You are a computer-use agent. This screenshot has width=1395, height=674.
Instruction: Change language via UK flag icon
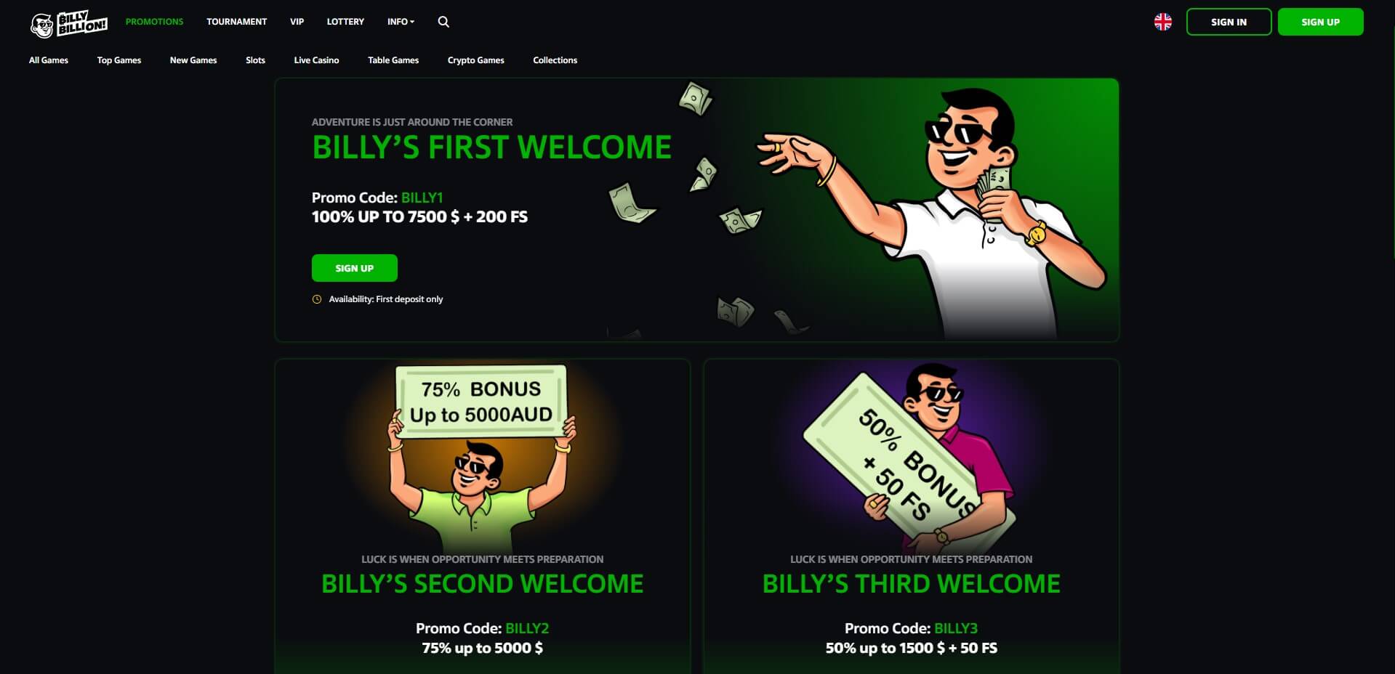1163,22
